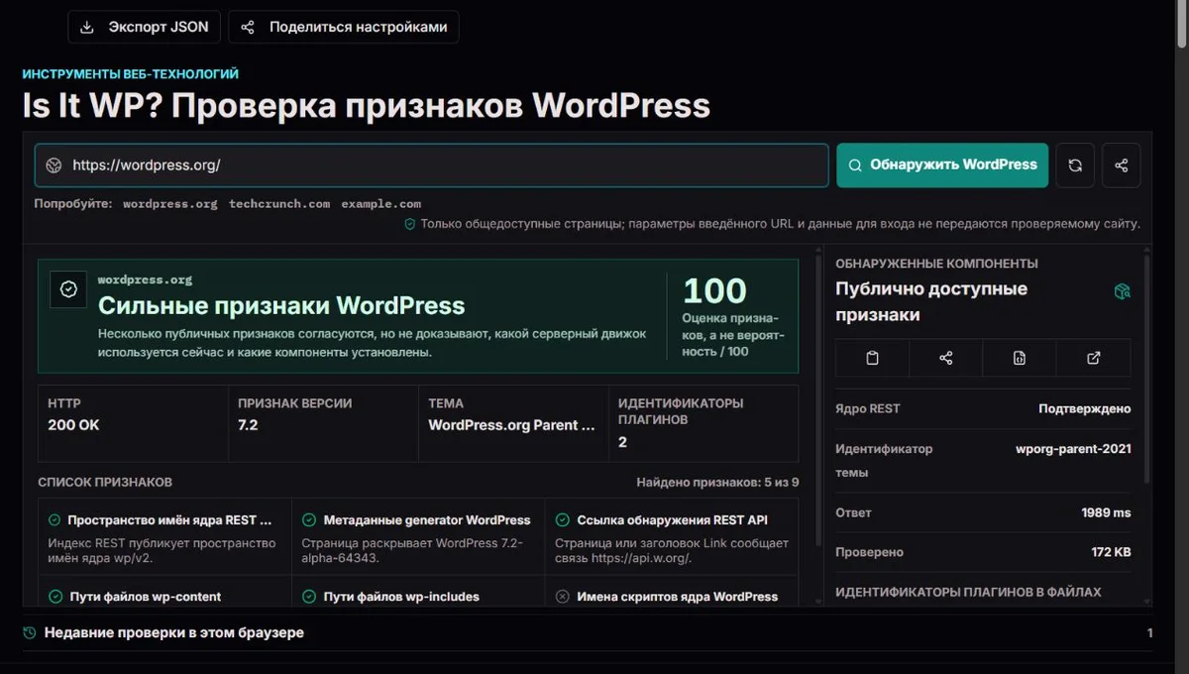The height and width of the screenshot is (674, 1189).
Task: Open the external link icon in components panel
Action: (1094, 358)
